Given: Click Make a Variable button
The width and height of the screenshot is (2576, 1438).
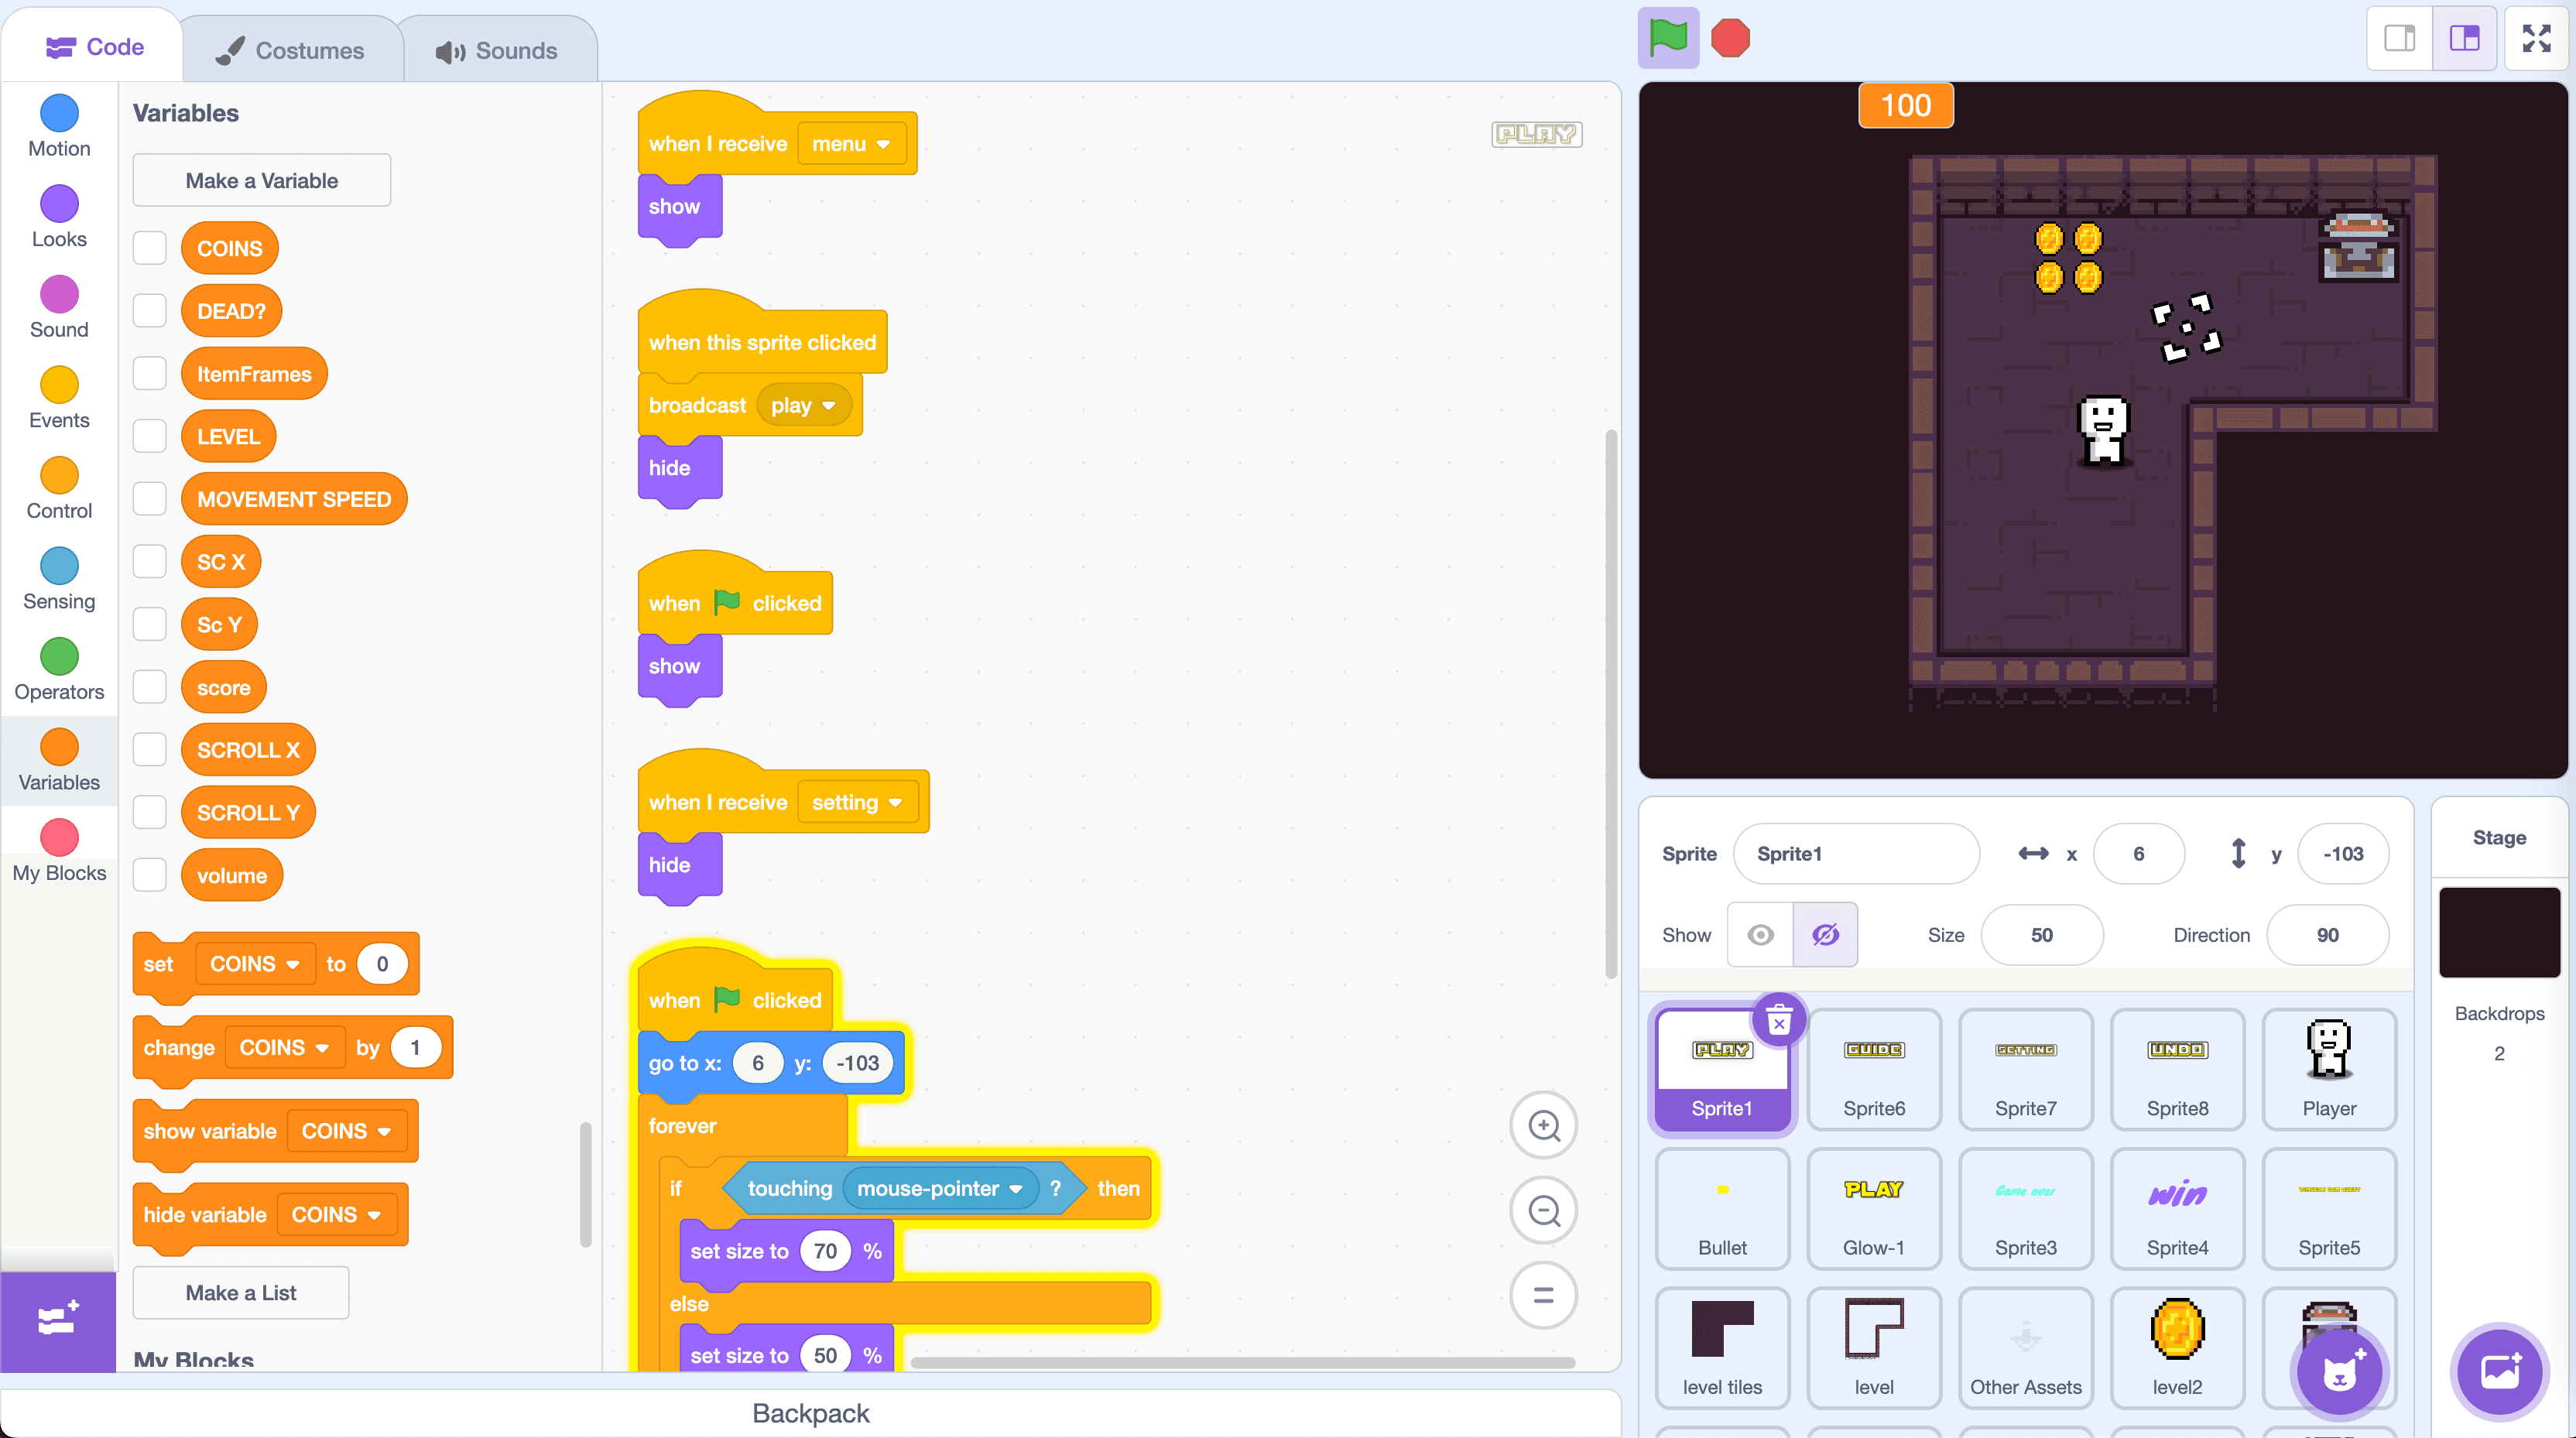Looking at the screenshot, I should pyautogui.click(x=261, y=180).
